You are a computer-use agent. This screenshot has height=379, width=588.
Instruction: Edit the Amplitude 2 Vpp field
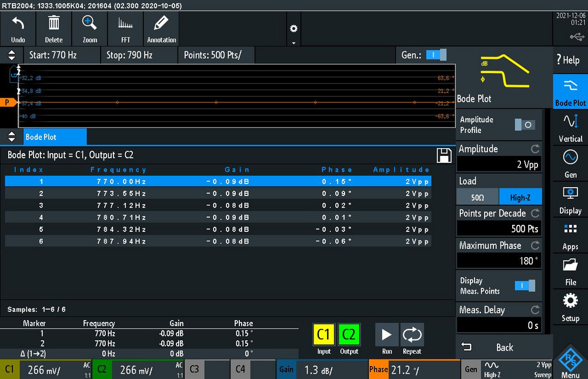(x=499, y=164)
